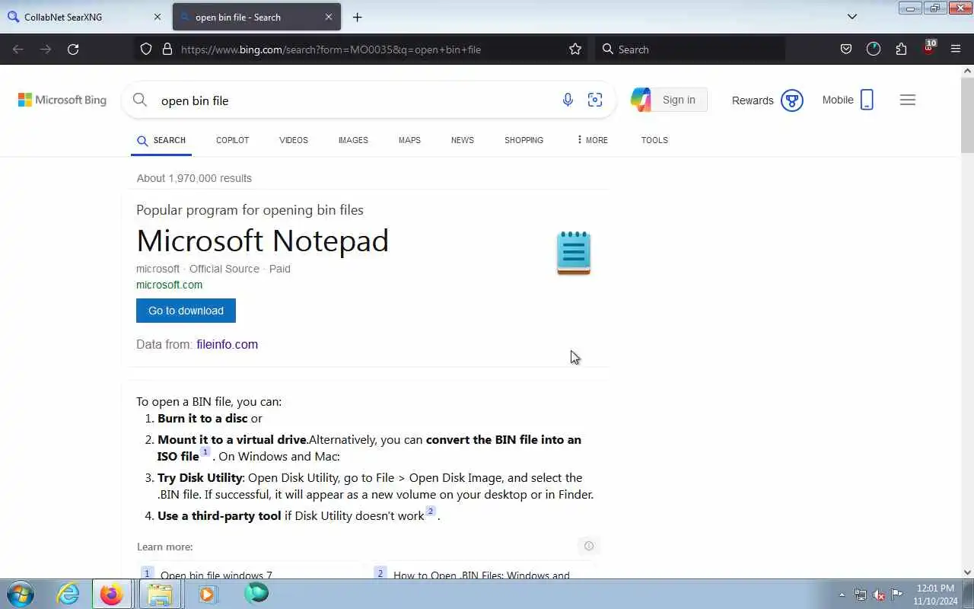Click the Go to download button
The image size is (974, 609).
pos(186,311)
